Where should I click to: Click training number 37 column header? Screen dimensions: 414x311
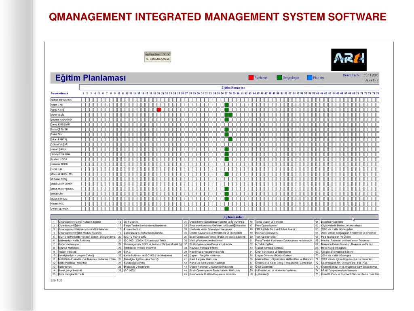(x=226, y=94)
